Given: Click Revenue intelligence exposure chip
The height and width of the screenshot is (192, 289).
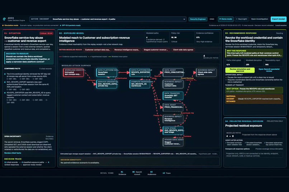Looking at the screenshot, I should pyautogui.click(x=127, y=50).
